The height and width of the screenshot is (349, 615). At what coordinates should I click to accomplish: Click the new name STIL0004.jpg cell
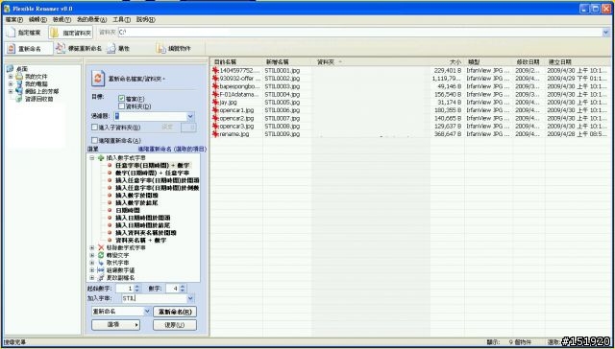[283, 94]
